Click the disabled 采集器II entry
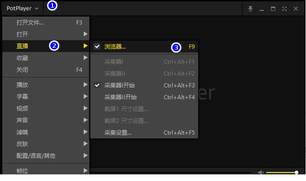Viewport: 306px width, 181px height. click(144, 74)
